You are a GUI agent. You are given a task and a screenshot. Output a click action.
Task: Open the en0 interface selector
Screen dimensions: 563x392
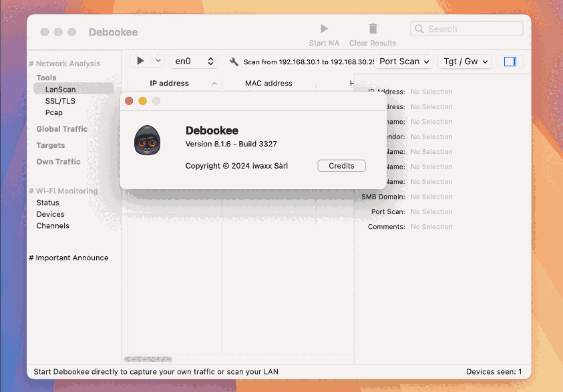[194, 61]
